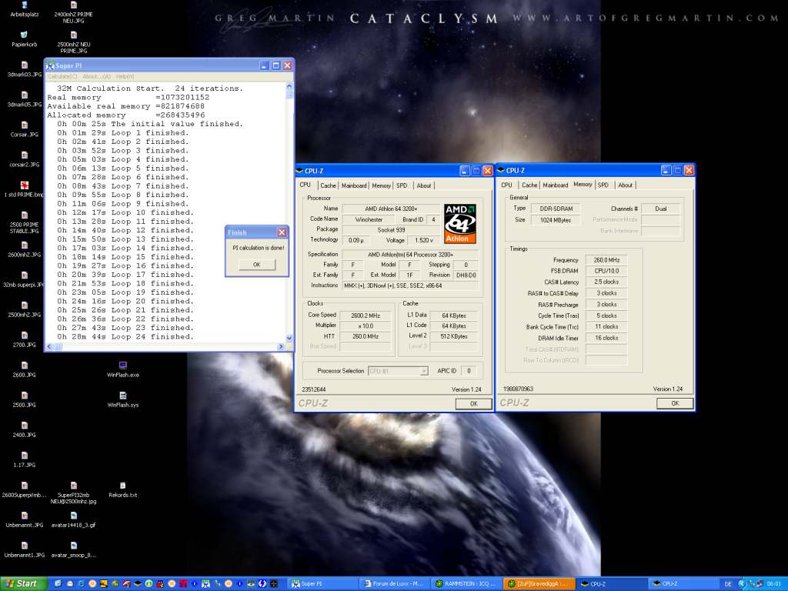Image resolution: width=788 pixels, height=591 pixels.
Task: Select the 2400mhZ PRIME NEU.JPG desktop file
Action: (73, 12)
